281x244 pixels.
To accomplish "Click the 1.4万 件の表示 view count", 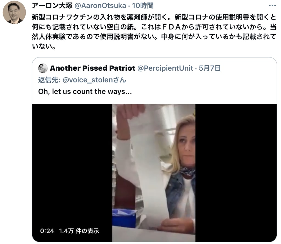I will [x=79, y=231].
